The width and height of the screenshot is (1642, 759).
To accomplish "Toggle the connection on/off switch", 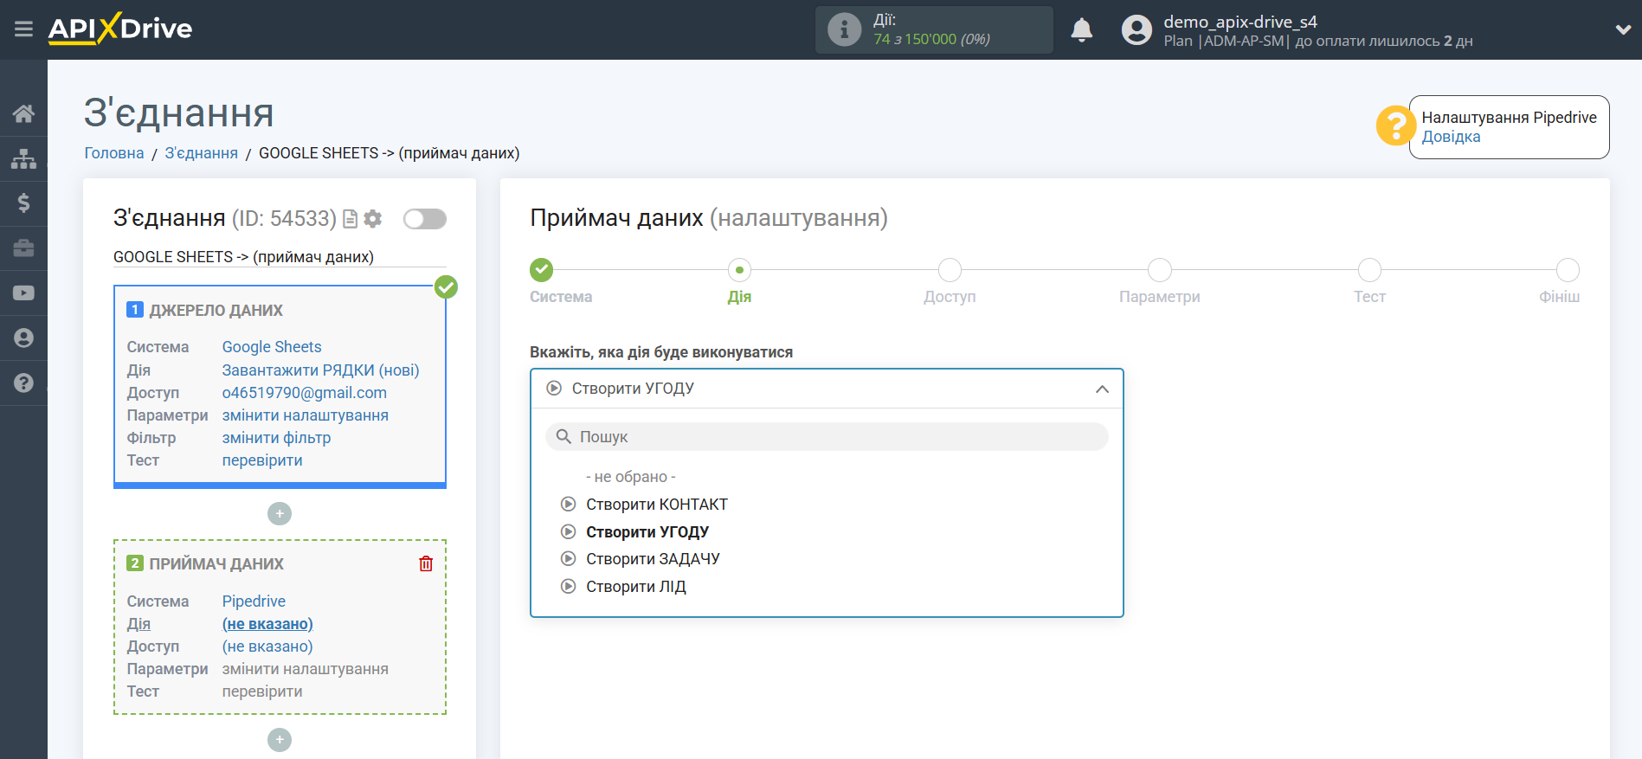I will click(425, 219).
